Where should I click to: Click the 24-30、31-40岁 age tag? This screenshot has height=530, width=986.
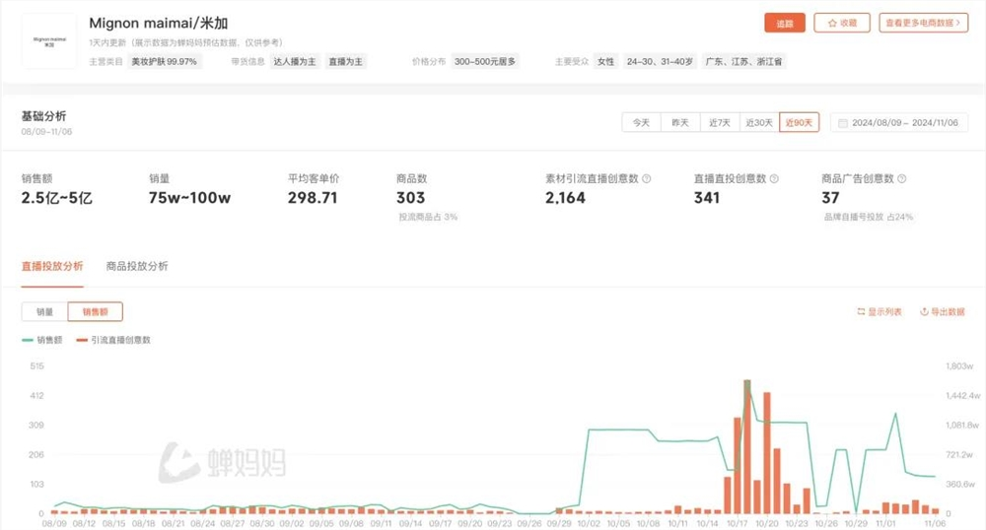click(x=660, y=61)
